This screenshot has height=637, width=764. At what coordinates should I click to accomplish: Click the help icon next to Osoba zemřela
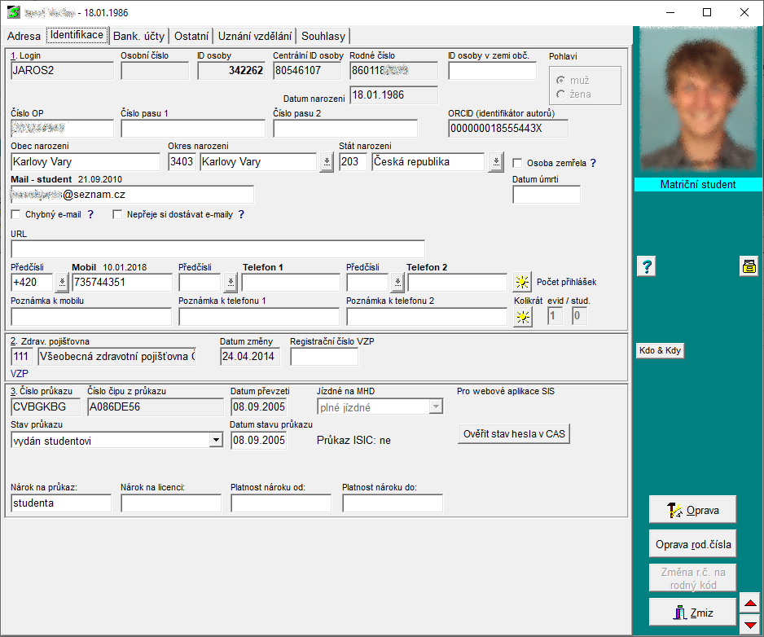click(593, 163)
